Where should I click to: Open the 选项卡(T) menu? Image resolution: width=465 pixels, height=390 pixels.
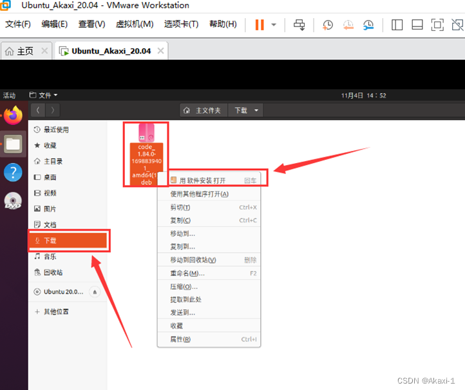pos(181,24)
